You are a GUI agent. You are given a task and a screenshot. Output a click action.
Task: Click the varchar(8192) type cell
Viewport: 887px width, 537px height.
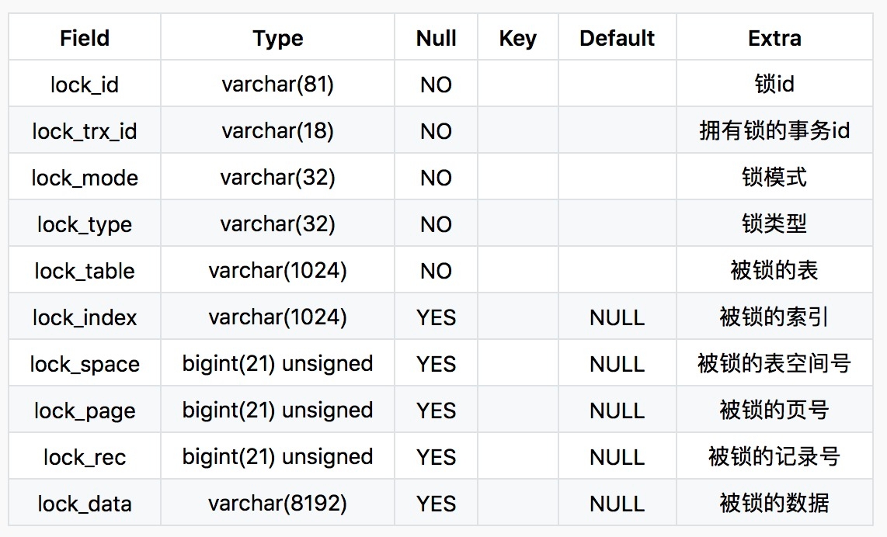click(x=277, y=504)
